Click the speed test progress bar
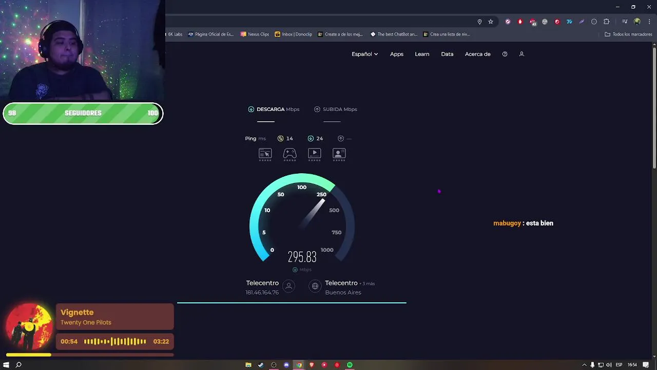Image resolution: width=657 pixels, height=370 pixels. 292,303
